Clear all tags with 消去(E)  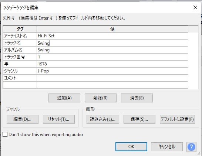click(x=137, y=98)
